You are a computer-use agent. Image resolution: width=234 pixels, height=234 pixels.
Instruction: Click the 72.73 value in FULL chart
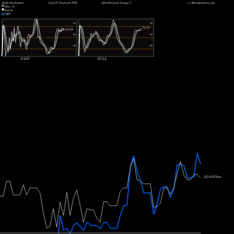tap(146, 28)
